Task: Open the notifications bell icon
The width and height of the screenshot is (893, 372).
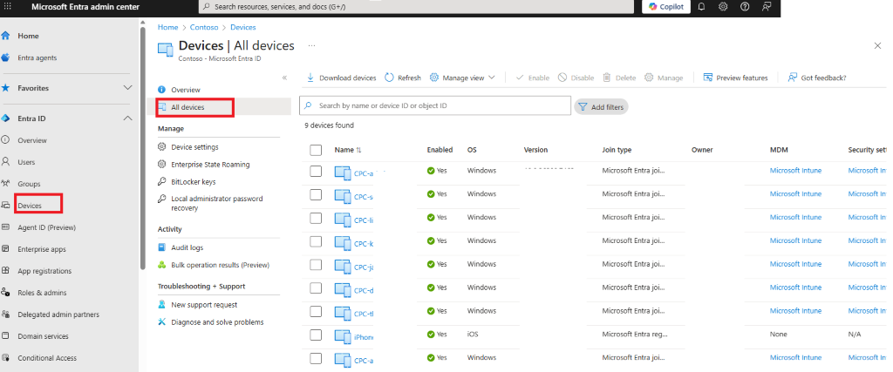Action: (702, 7)
